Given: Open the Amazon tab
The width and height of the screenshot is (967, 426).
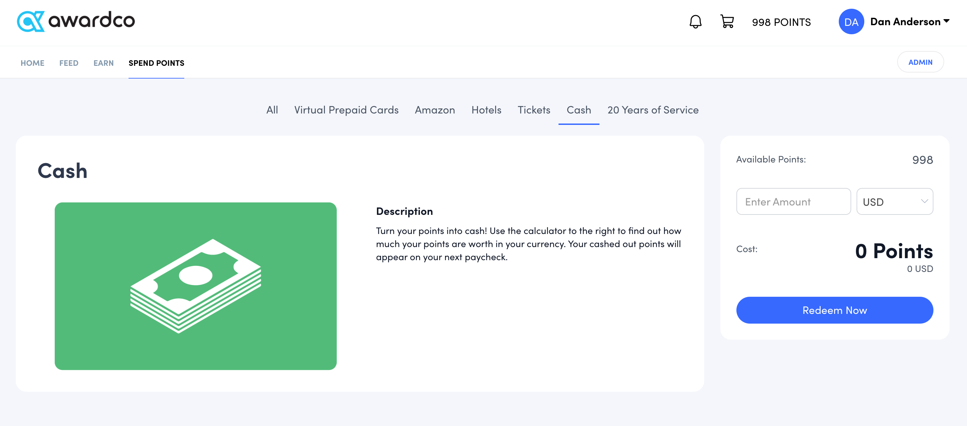Looking at the screenshot, I should [435, 110].
